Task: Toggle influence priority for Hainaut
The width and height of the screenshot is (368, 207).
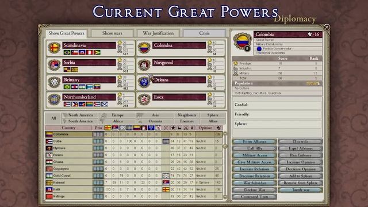Action: 98,182
